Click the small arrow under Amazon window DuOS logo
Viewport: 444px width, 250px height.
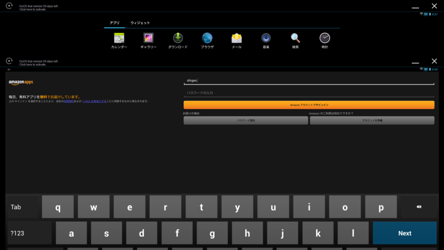tap(9, 69)
